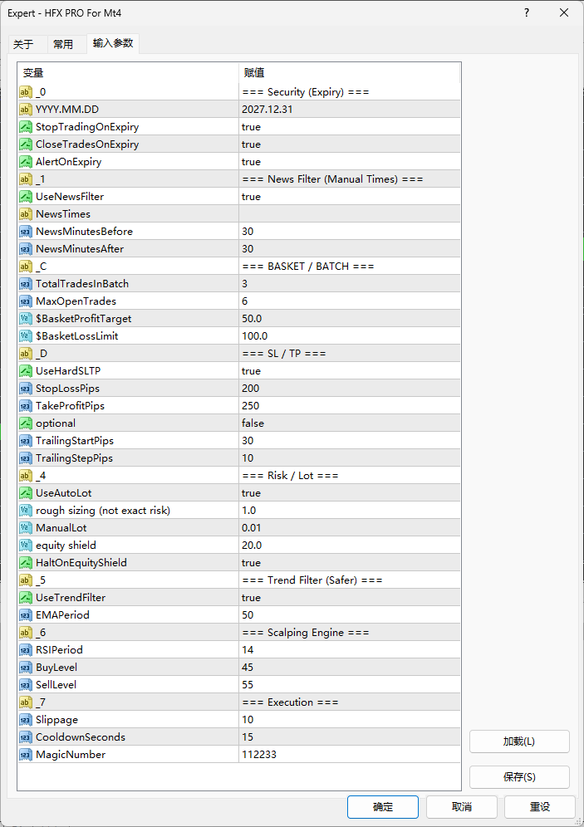Click the integer icon beside NewsMinutesBefore
This screenshot has height=827, width=584.
[26, 232]
